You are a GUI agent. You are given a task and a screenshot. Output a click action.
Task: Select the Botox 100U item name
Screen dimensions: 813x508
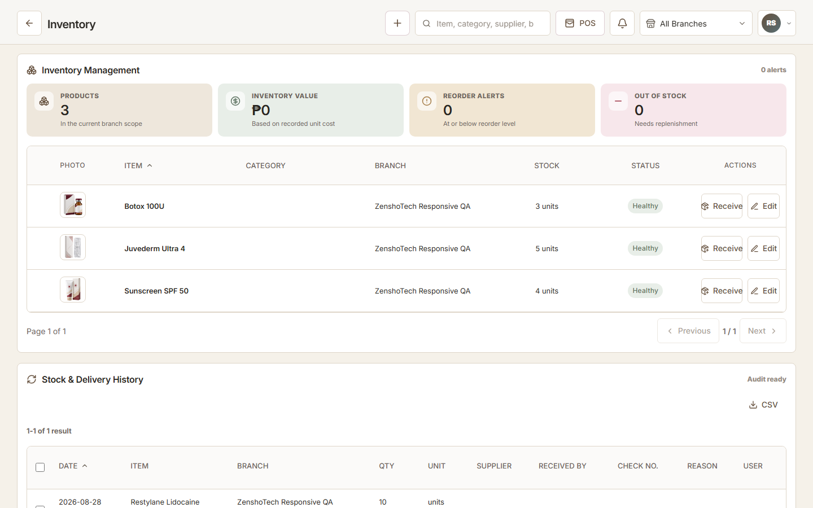[x=145, y=206]
